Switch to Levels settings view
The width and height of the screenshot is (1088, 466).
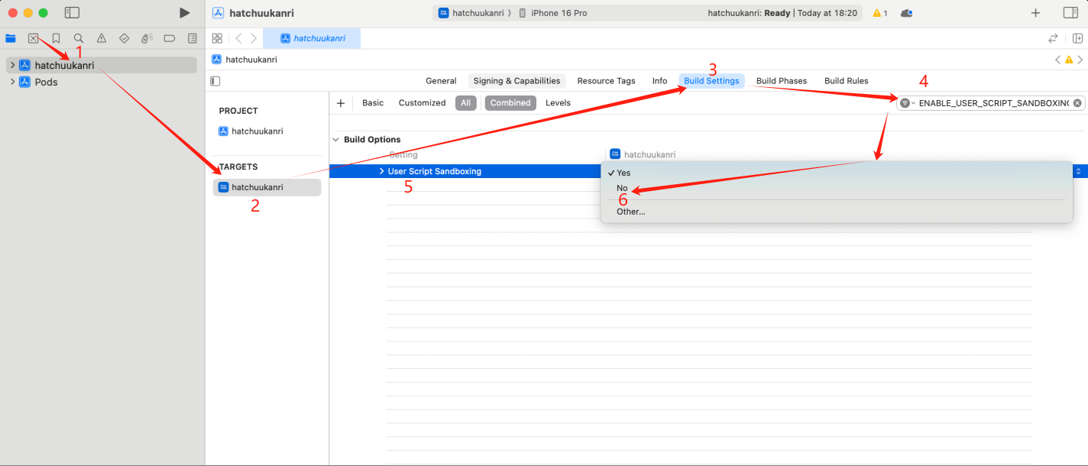558,103
